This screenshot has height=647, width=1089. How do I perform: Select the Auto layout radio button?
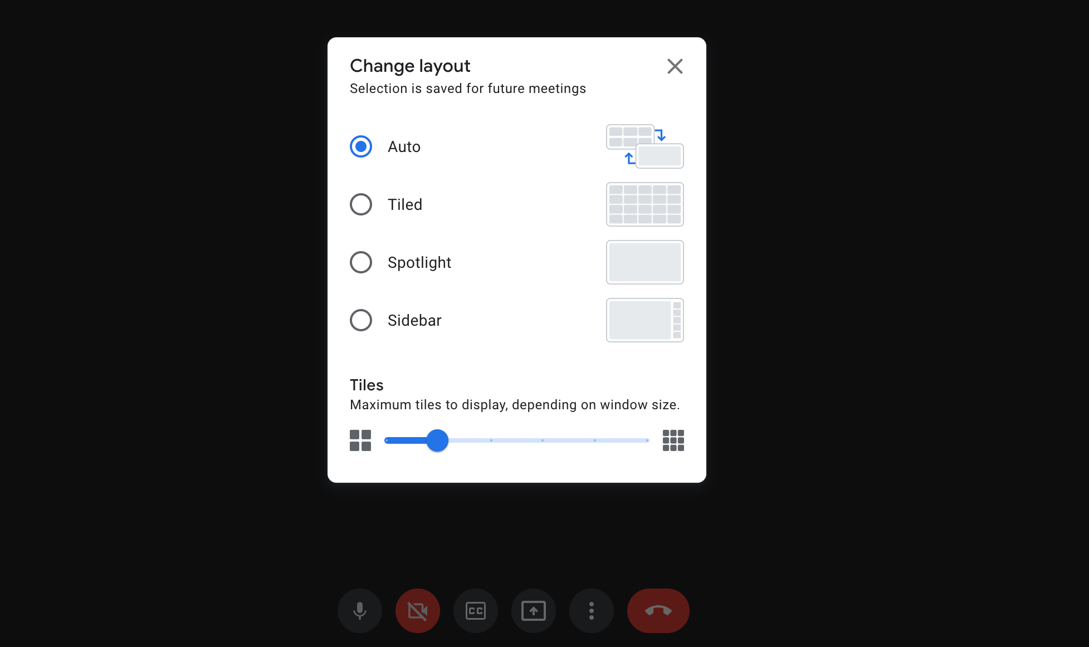pos(360,146)
